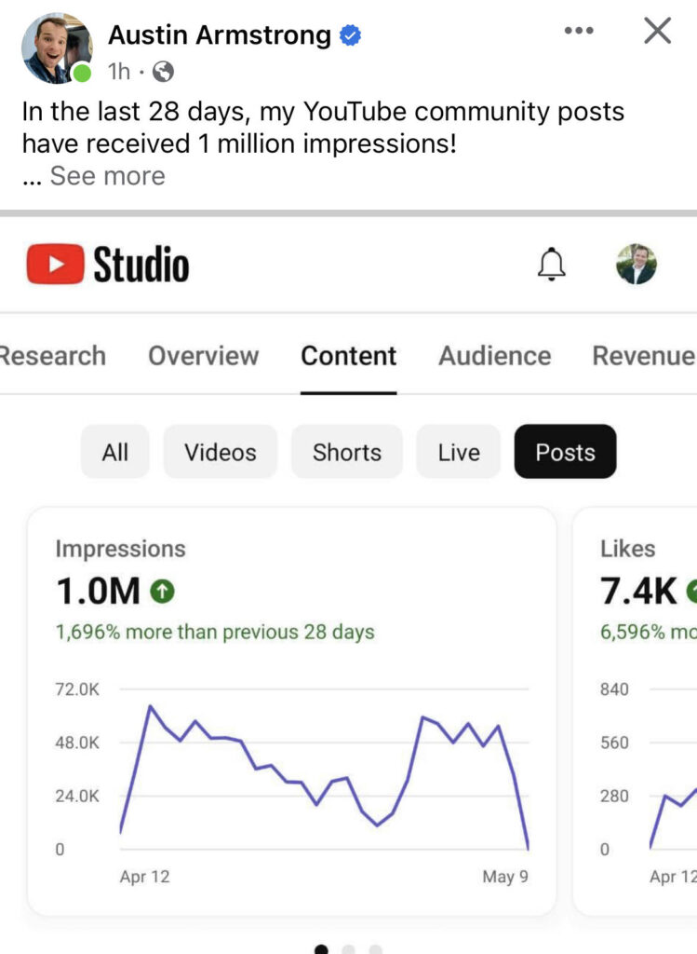Open the channel account avatar

click(x=637, y=265)
